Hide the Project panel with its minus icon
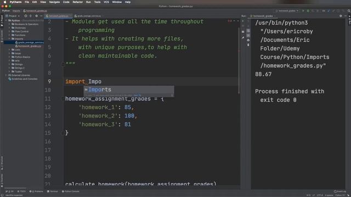 coord(41,16)
